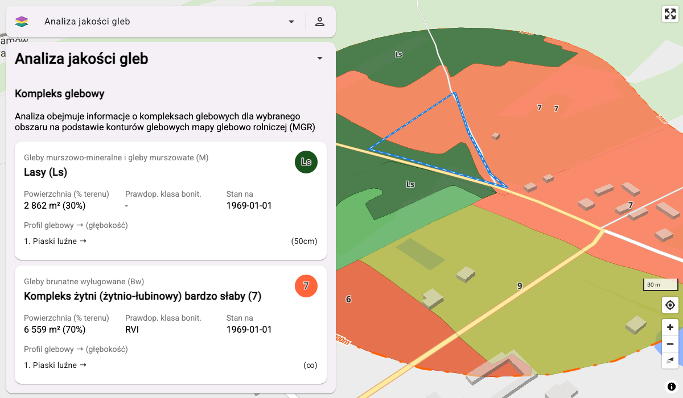Collapse the 'Analiza jakości gleb' panel heading arrow
This screenshot has width=683, height=398.
coord(320,58)
